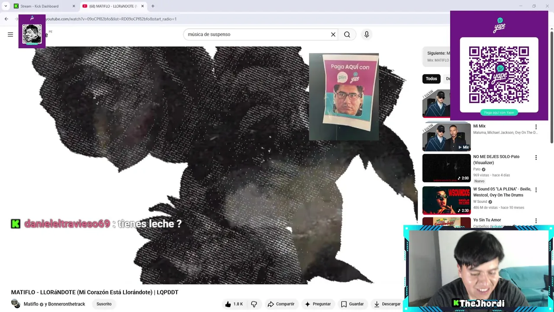
Task: Open the tab search dropdown arrow
Action: [6, 6]
